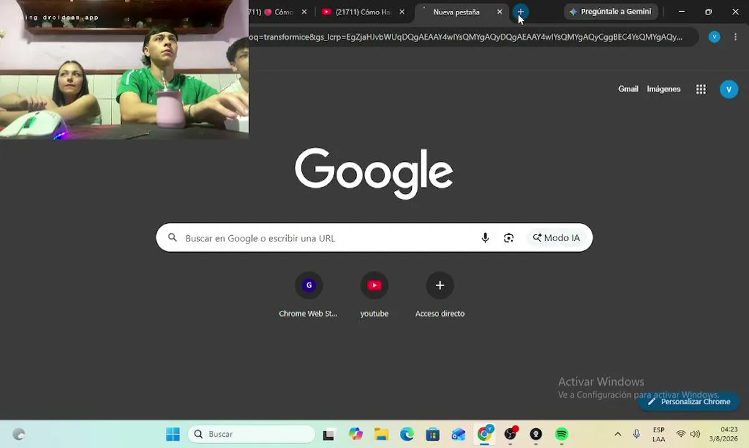749x448 pixels.
Task: Open Outlook from the taskbar
Action: (458, 434)
